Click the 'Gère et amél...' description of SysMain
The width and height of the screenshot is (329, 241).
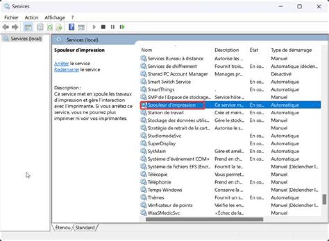click(229, 151)
